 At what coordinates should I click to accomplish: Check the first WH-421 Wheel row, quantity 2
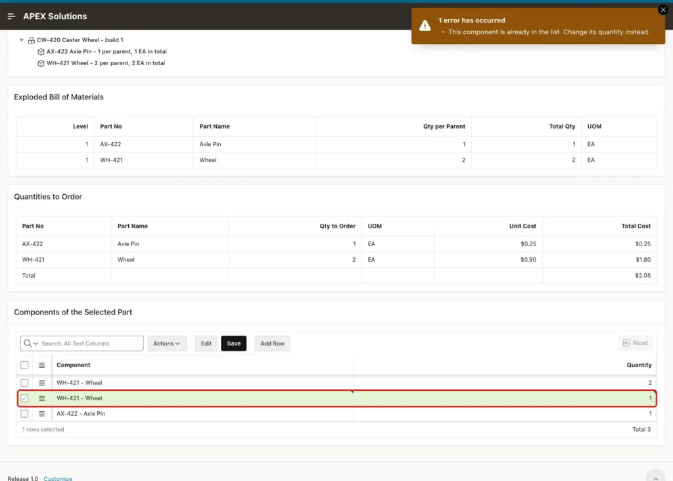(x=24, y=382)
